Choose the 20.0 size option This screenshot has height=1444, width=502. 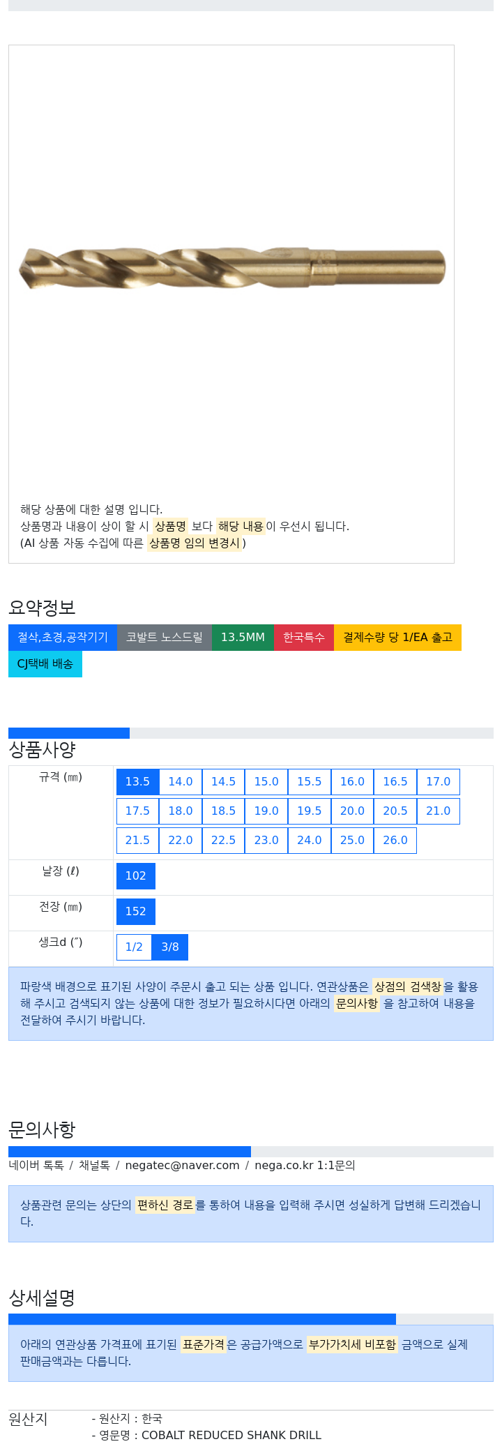point(352,811)
